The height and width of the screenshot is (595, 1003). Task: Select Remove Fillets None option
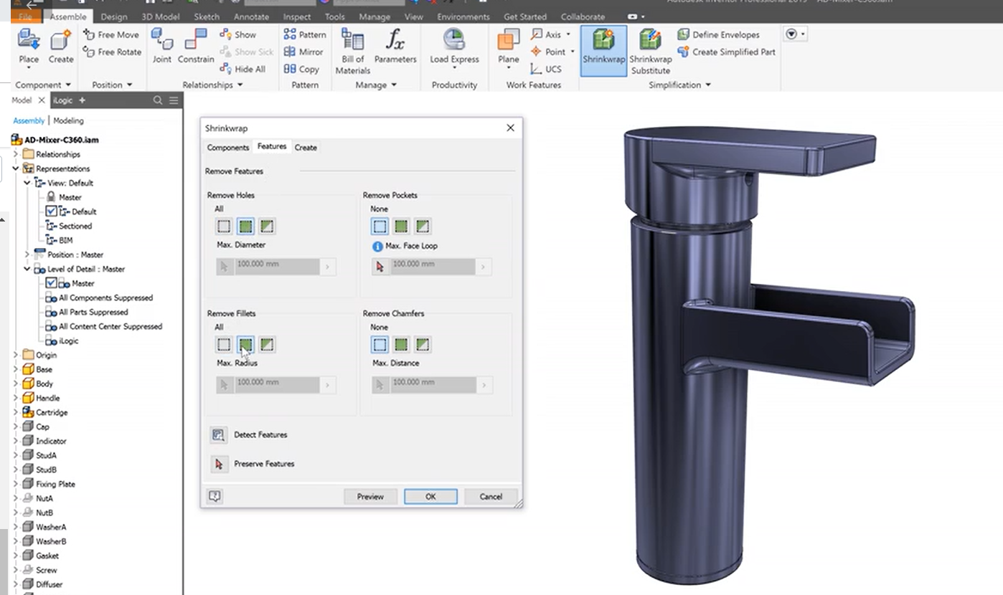point(224,345)
